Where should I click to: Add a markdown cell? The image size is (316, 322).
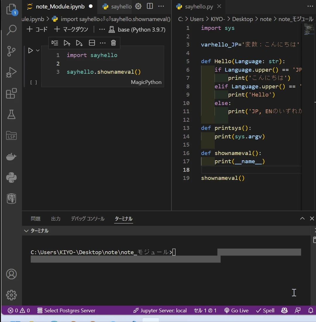coord(71,29)
